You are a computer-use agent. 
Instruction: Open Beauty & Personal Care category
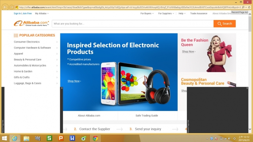[x=28, y=59]
